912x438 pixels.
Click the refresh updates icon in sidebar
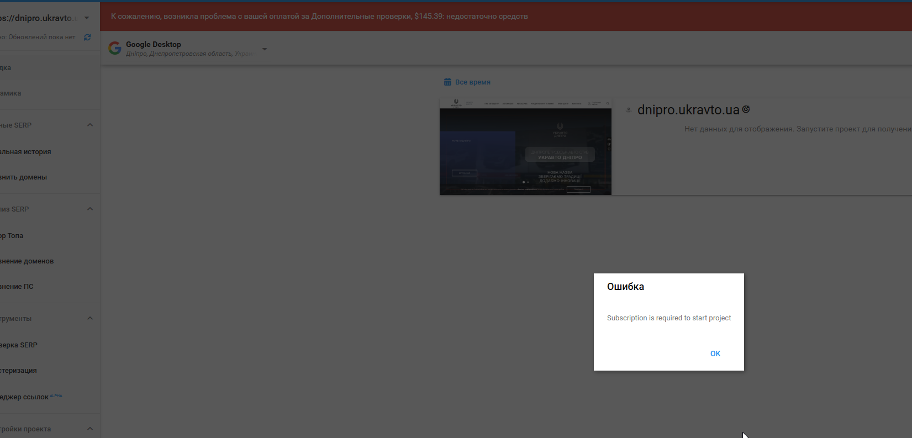click(x=87, y=37)
